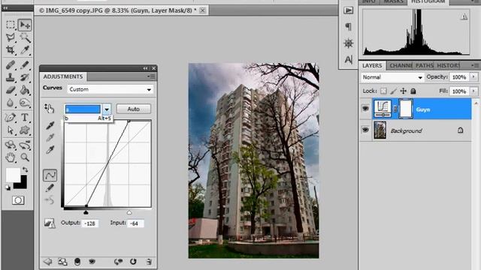Viewport: 481px width, 270px height.
Task: Enable draw curve pencil mode
Action: [x=50, y=188]
